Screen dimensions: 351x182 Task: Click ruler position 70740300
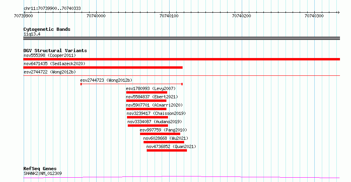click(314, 16)
